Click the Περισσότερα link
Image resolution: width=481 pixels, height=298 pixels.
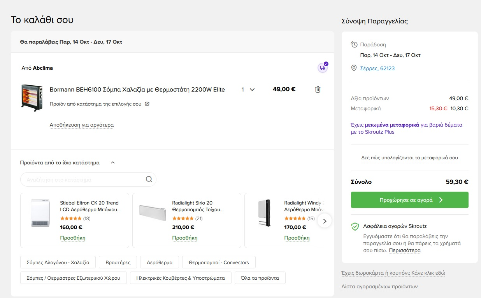click(x=405, y=250)
